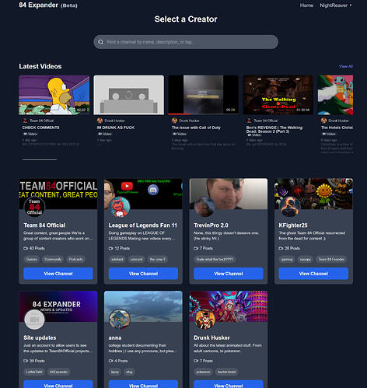This screenshot has height=388, width=367.
Task: Open the NightReaver user dropdown
Action: point(336,5)
